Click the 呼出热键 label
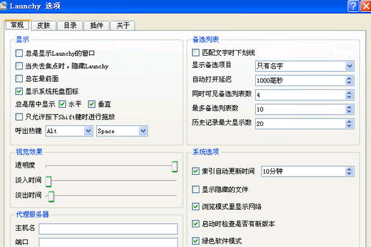The height and width of the screenshot is (247, 371). click(x=28, y=130)
